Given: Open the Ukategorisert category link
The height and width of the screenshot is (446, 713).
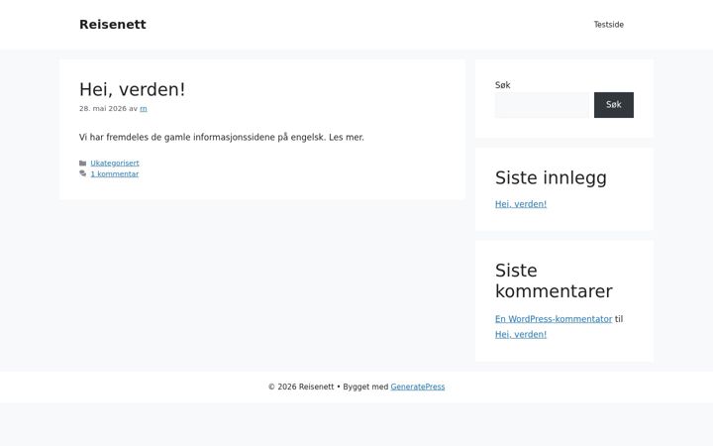Looking at the screenshot, I should click(115, 163).
